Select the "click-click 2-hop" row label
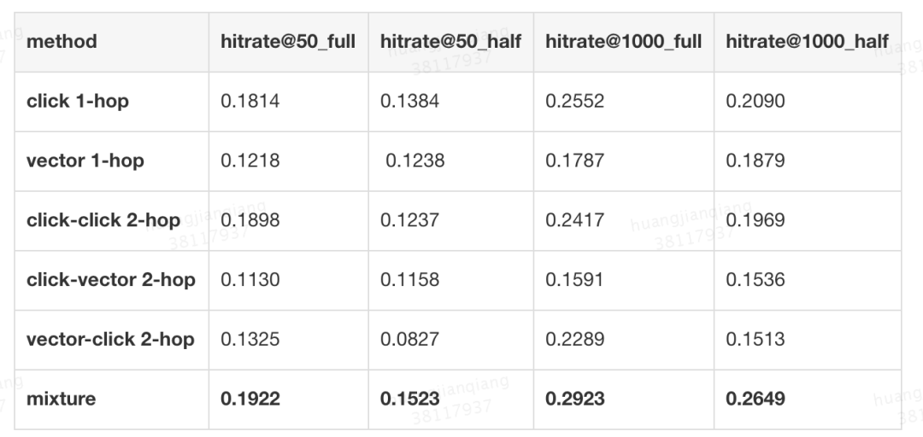The height and width of the screenshot is (437, 923). pos(103,220)
